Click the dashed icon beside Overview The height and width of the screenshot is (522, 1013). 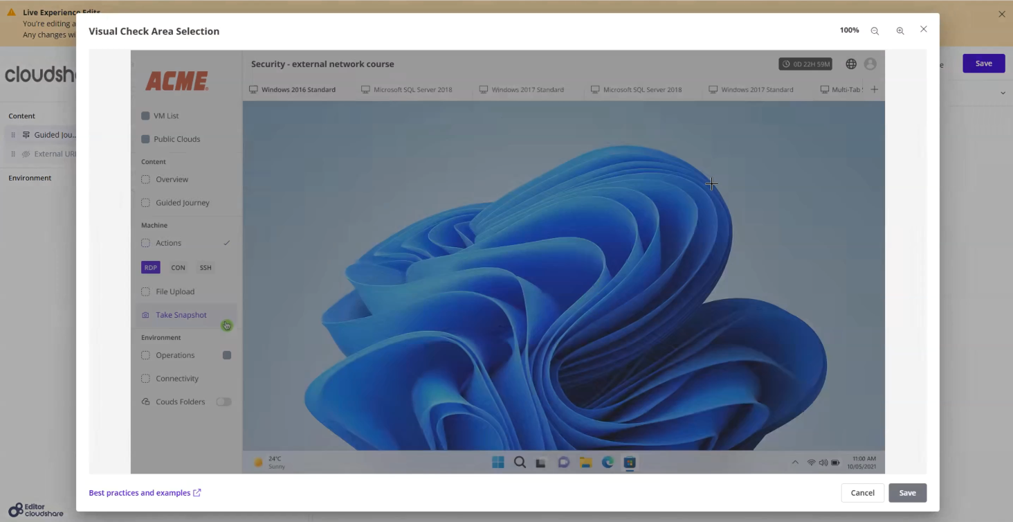point(145,179)
